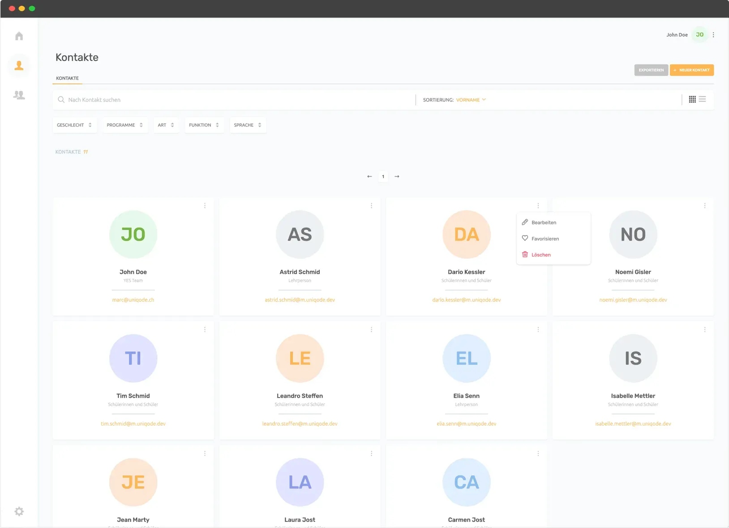Switch to list view layout
Viewport: 729px width, 528px height.
coord(702,99)
